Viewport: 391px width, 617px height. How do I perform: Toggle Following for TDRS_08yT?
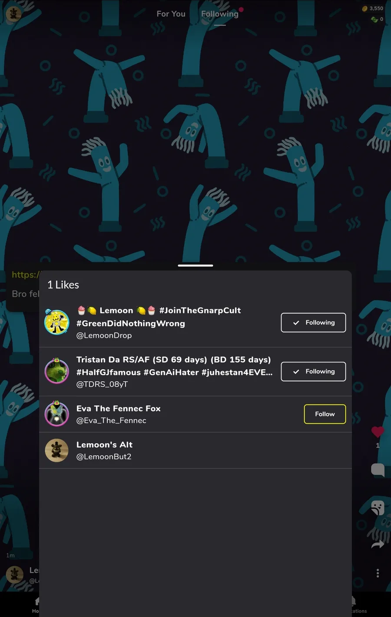coord(313,372)
